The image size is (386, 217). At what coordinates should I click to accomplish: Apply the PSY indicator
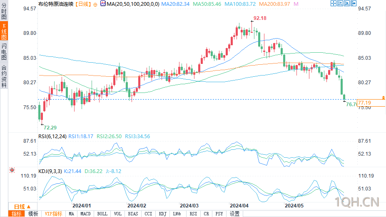coord(219,214)
